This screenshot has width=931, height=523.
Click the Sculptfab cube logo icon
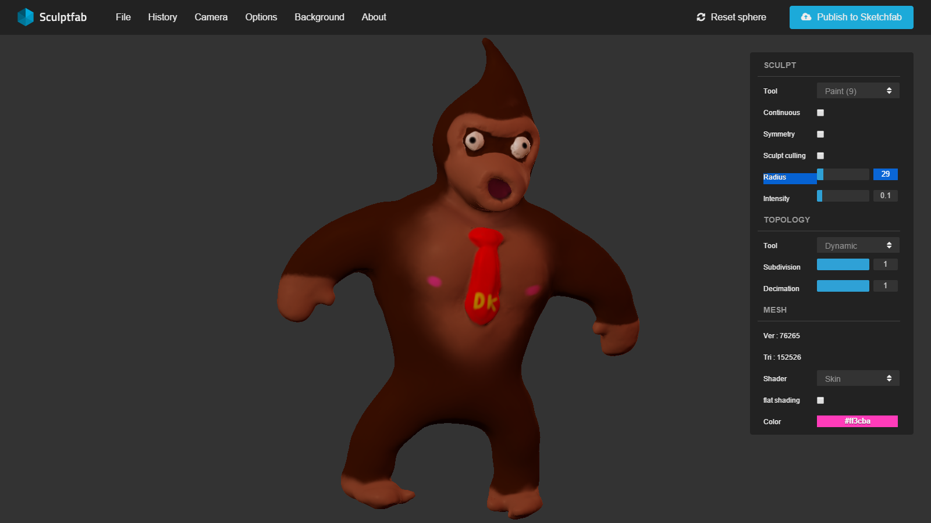(x=26, y=17)
